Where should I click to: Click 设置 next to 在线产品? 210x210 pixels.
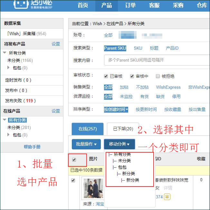pos(56,111)
